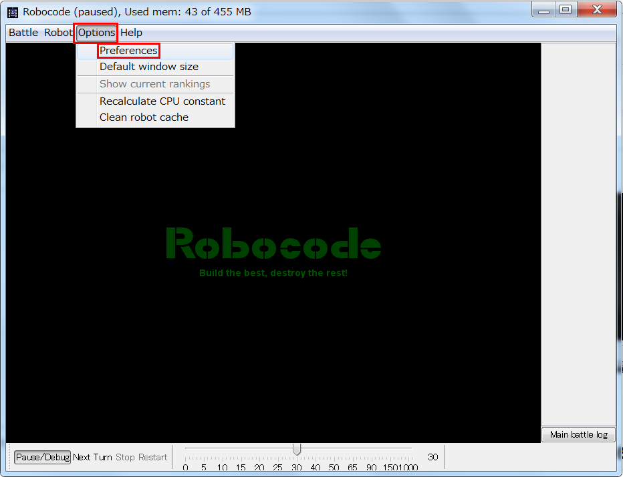This screenshot has height=477, width=623.
Task: Open Preferences from the Options menu
Action: [x=128, y=51]
